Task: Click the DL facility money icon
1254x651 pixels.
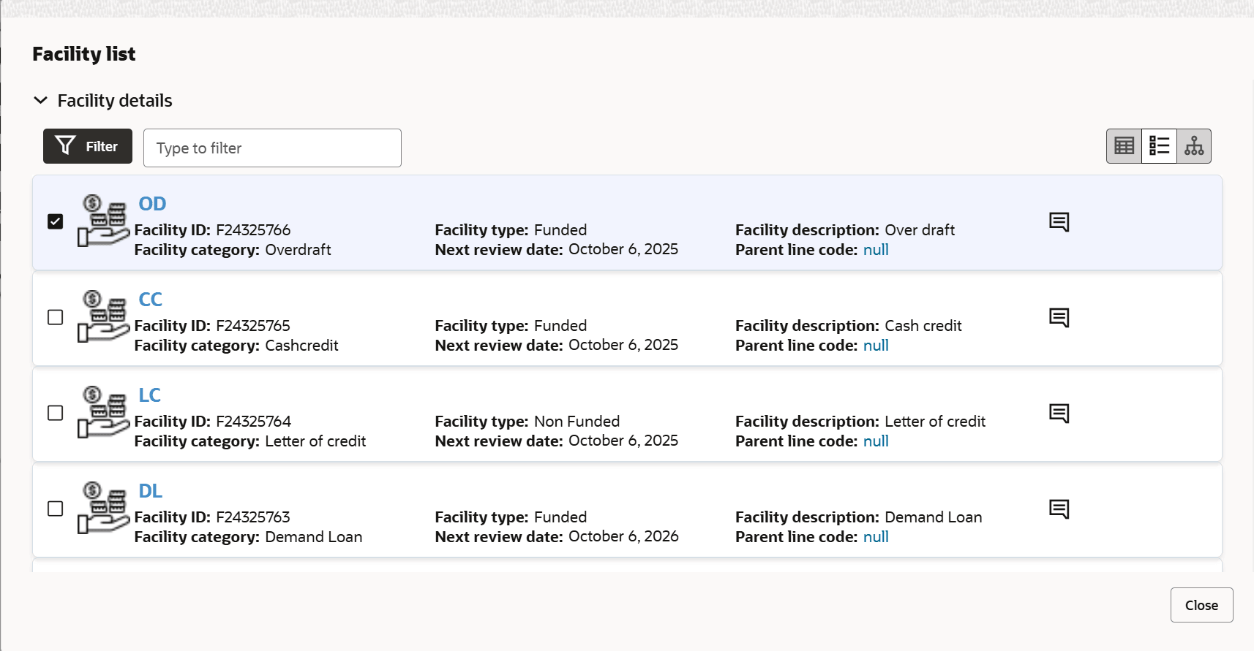Action: (x=103, y=508)
